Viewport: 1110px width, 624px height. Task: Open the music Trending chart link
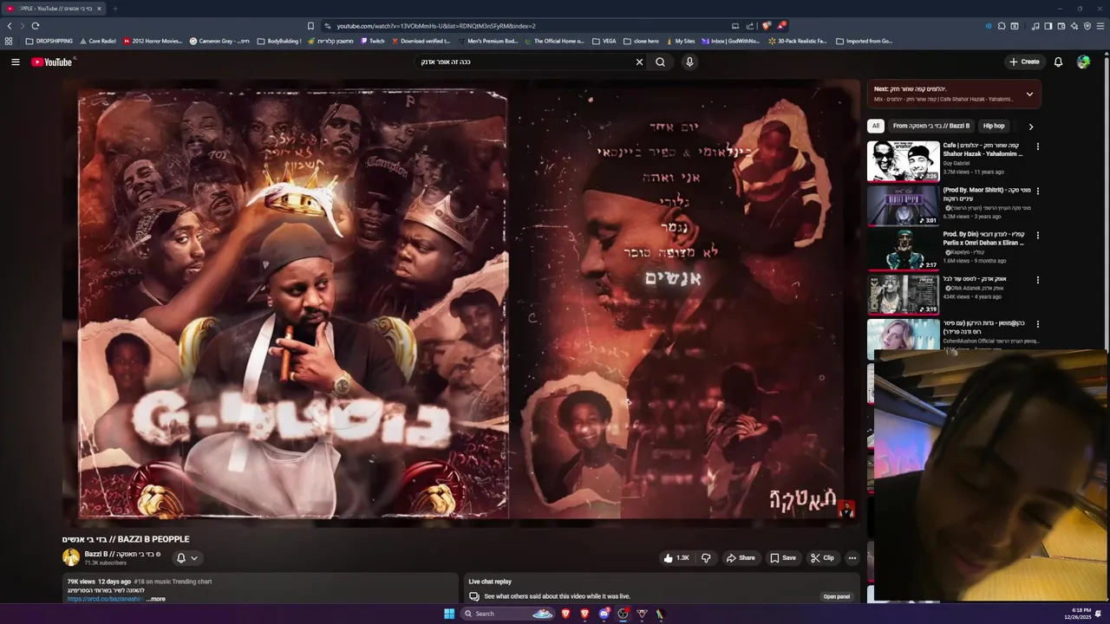[173, 582]
